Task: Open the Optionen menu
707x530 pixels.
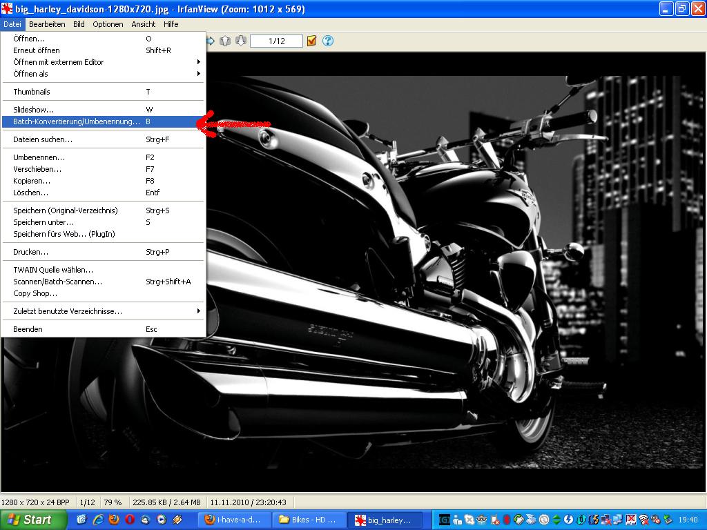Action: click(108, 24)
